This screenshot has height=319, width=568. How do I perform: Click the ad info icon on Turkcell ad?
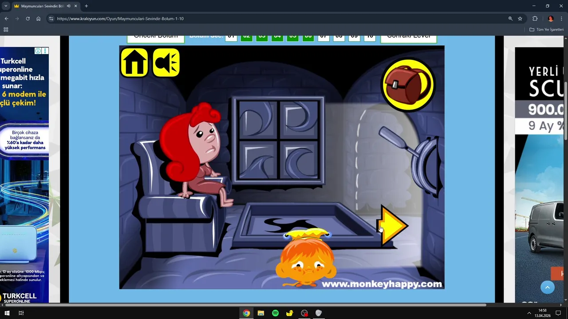tap(38, 51)
